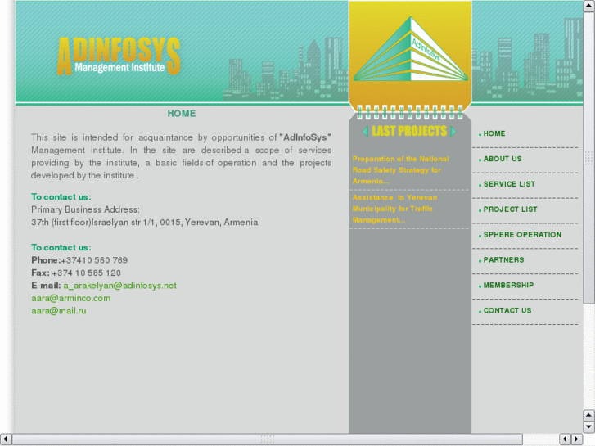Click the horizontal scrollbar right arrow
The height and width of the screenshot is (446, 595).
[x=576, y=439]
